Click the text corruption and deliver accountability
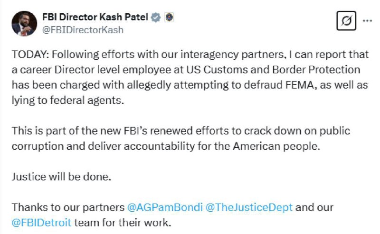This screenshot has width=380, height=234. coord(103,146)
